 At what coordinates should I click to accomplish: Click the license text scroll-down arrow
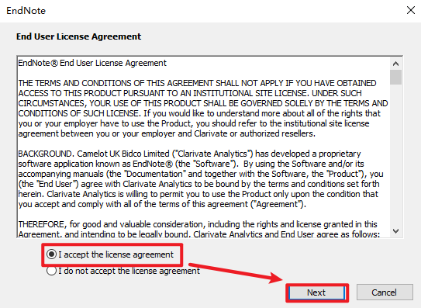tap(395, 231)
